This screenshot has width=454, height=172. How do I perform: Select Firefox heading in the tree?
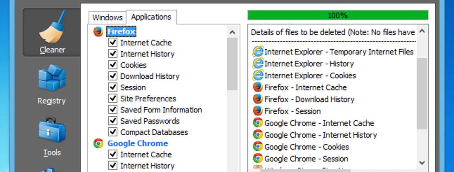[x=121, y=31]
